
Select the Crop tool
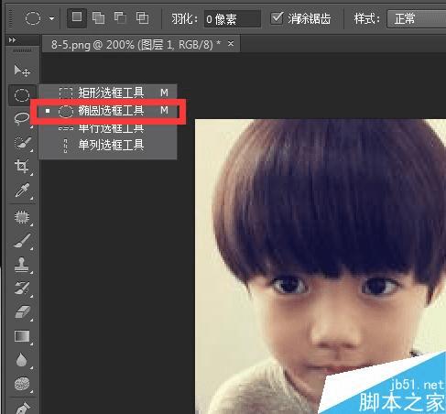22,167
